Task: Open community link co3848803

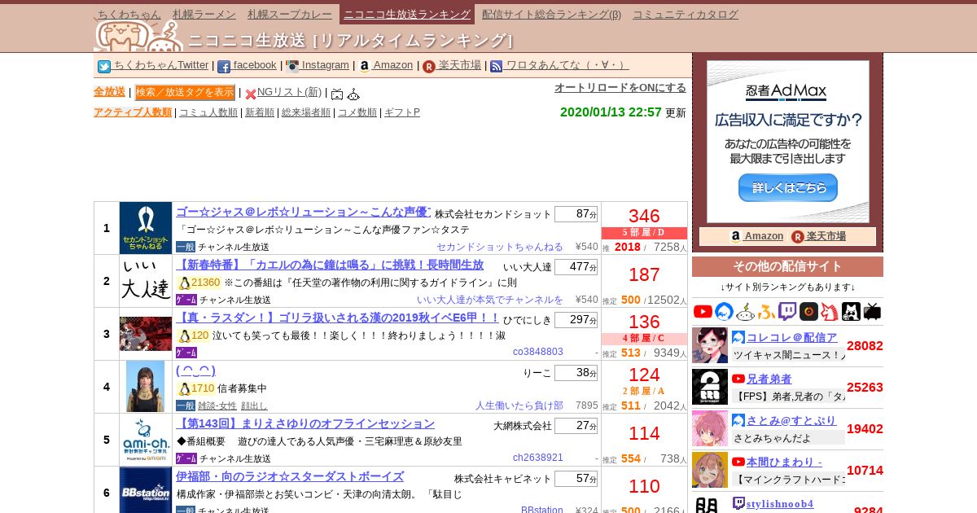Action: pyautogui.click(x=538, y=353)
